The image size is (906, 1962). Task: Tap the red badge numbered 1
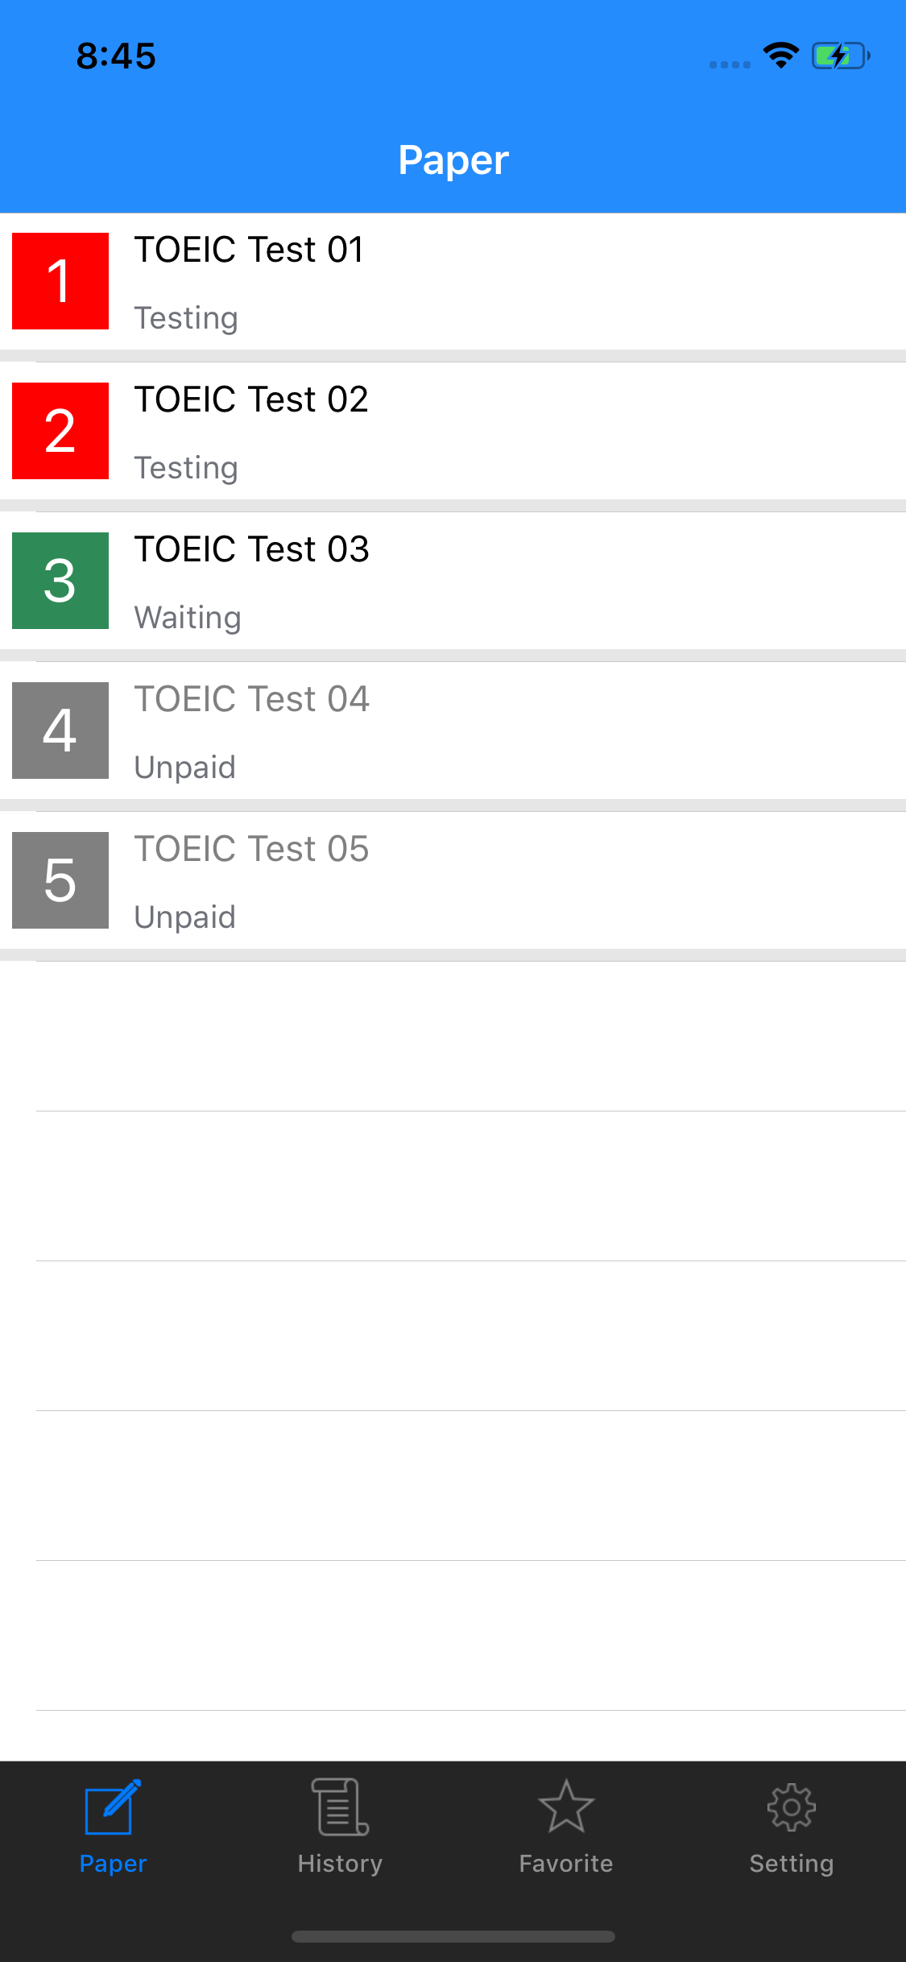[x=60, y=281]
